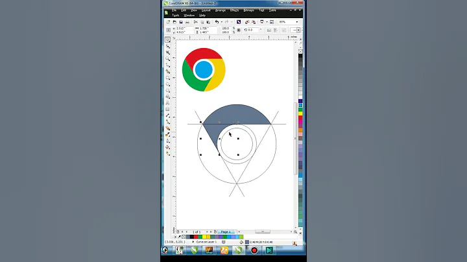
Task: Select the Pick tool in toolbox
Action: pos(168,40)
